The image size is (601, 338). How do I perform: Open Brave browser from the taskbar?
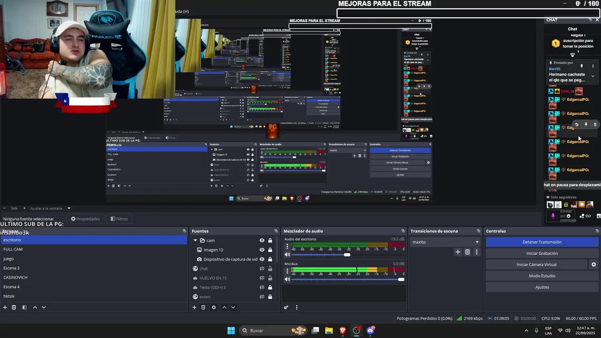click(343, 330)
